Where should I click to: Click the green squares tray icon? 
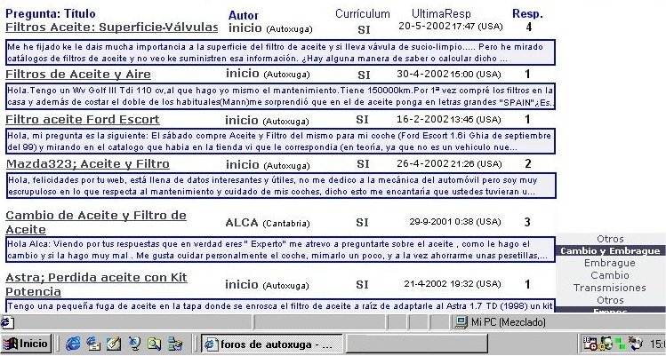(x=621, y=344)
